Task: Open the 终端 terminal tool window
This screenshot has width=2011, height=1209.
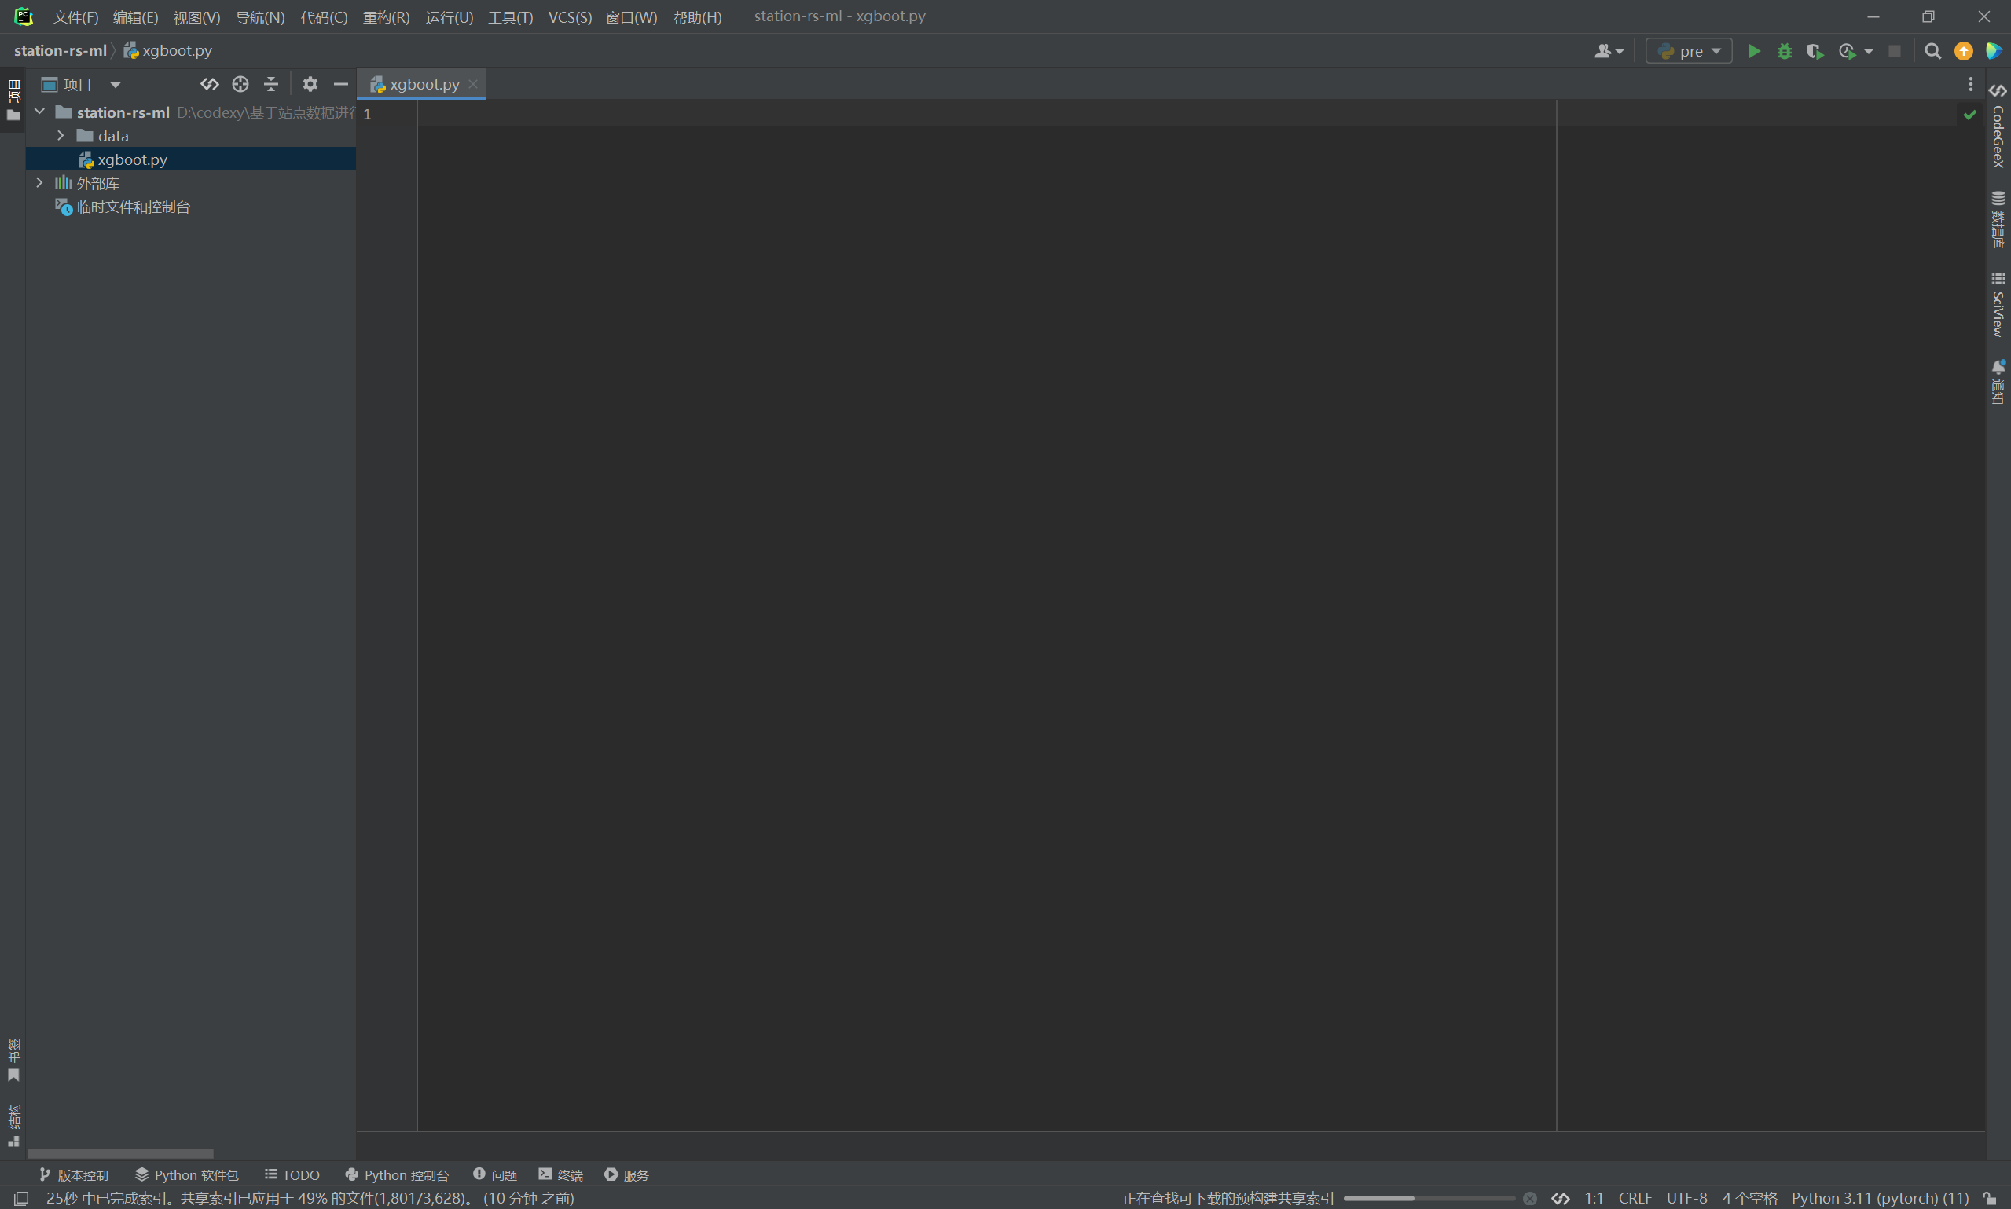Action: point(560,1174)
